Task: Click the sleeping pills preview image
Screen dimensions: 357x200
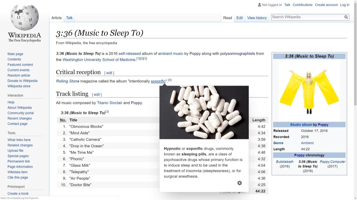Action: (x=204, y=112)
